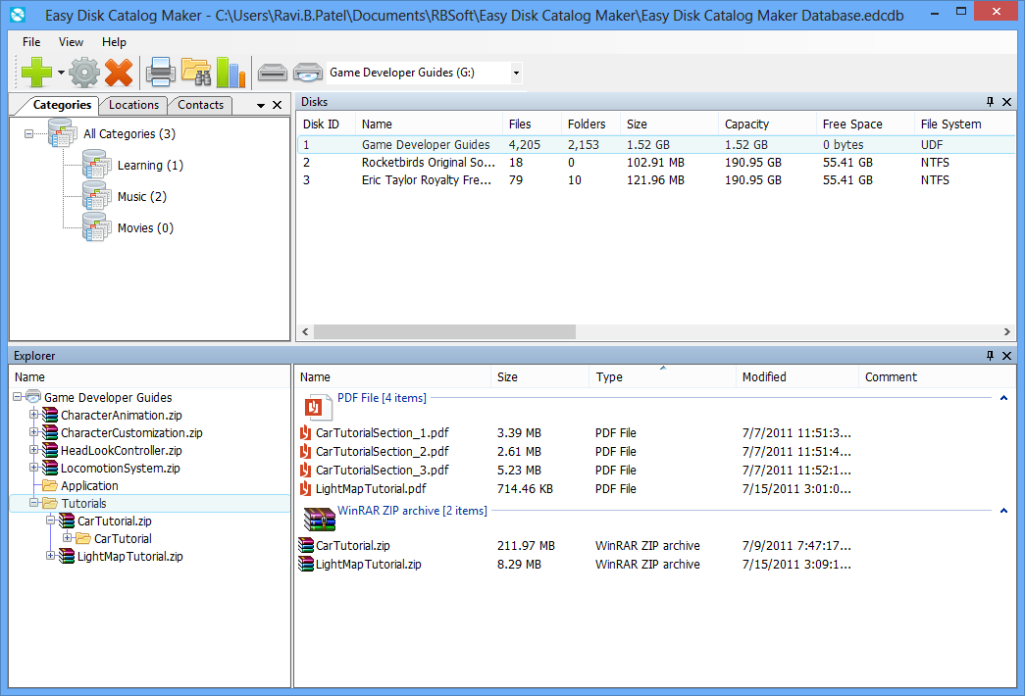
Task: Open the View menu
Action: [70, 42]
